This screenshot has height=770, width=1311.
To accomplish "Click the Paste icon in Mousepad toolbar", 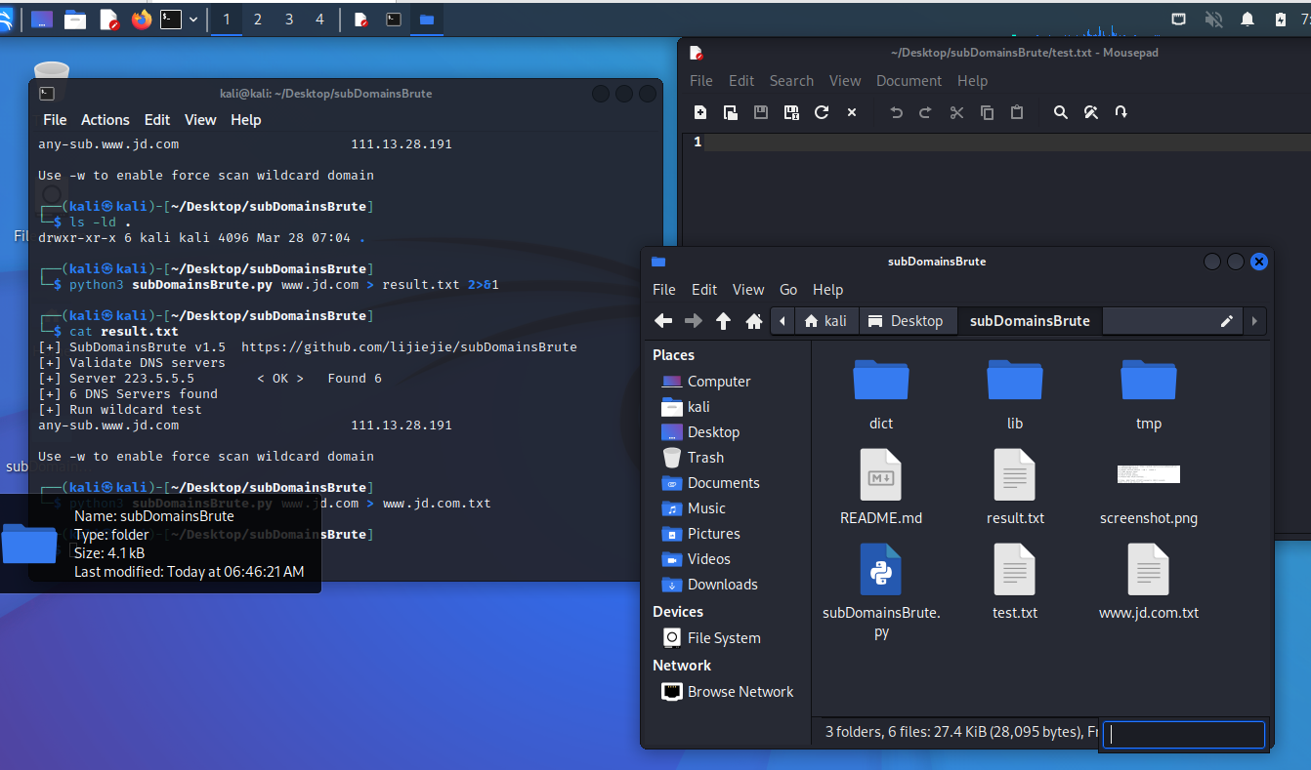I will [x=1017, y=112].
